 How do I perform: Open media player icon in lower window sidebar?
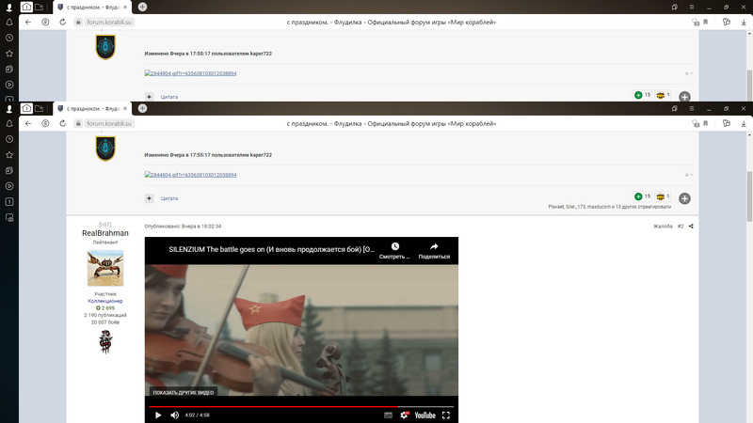click(9, 186)
